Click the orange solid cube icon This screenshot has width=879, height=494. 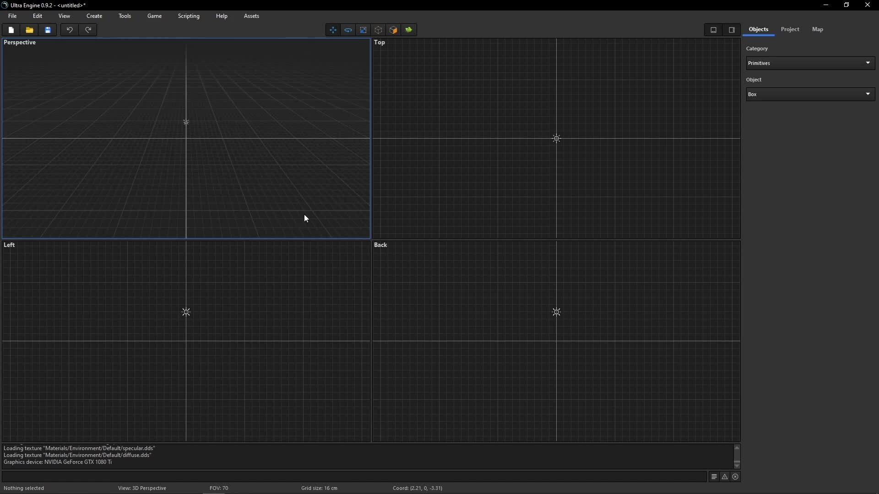(393, 30)
